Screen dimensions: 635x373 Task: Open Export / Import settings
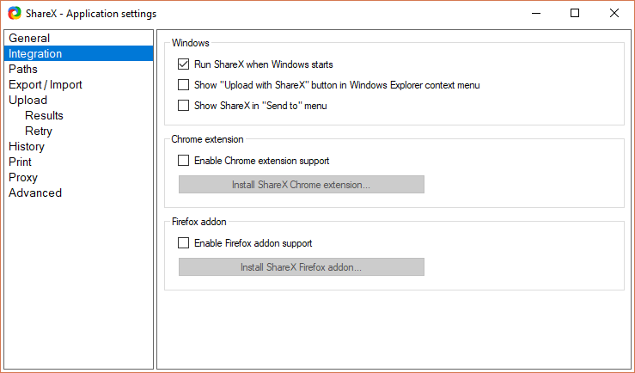pos(78,84)
